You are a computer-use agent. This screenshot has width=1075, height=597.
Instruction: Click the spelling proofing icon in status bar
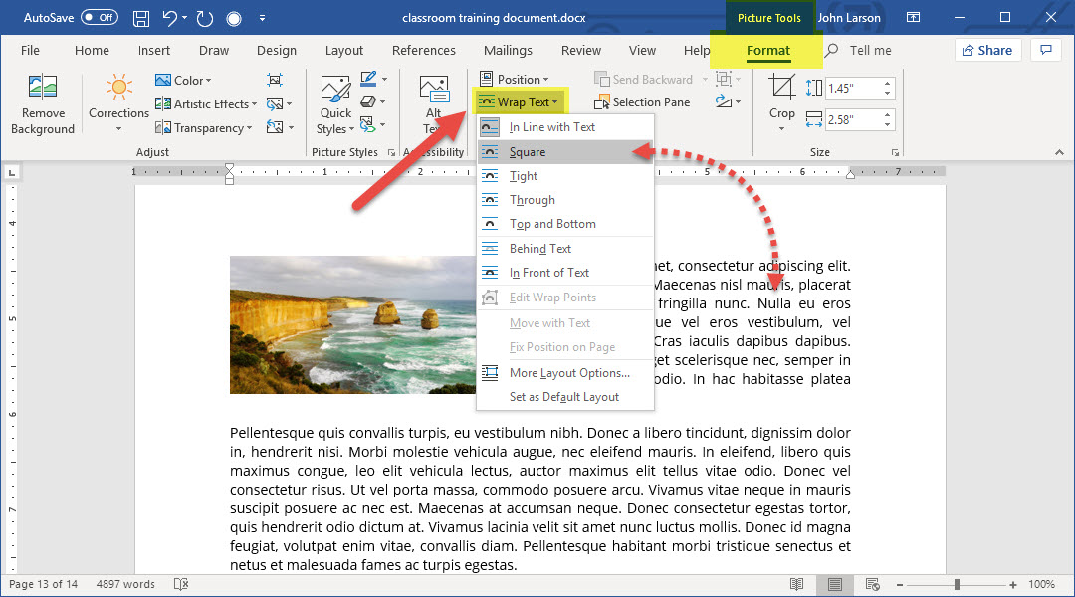[x=181, y=584]
